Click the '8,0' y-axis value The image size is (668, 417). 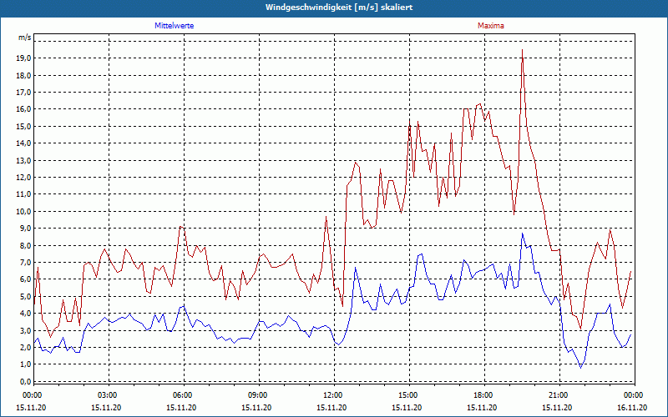point(26,245)
